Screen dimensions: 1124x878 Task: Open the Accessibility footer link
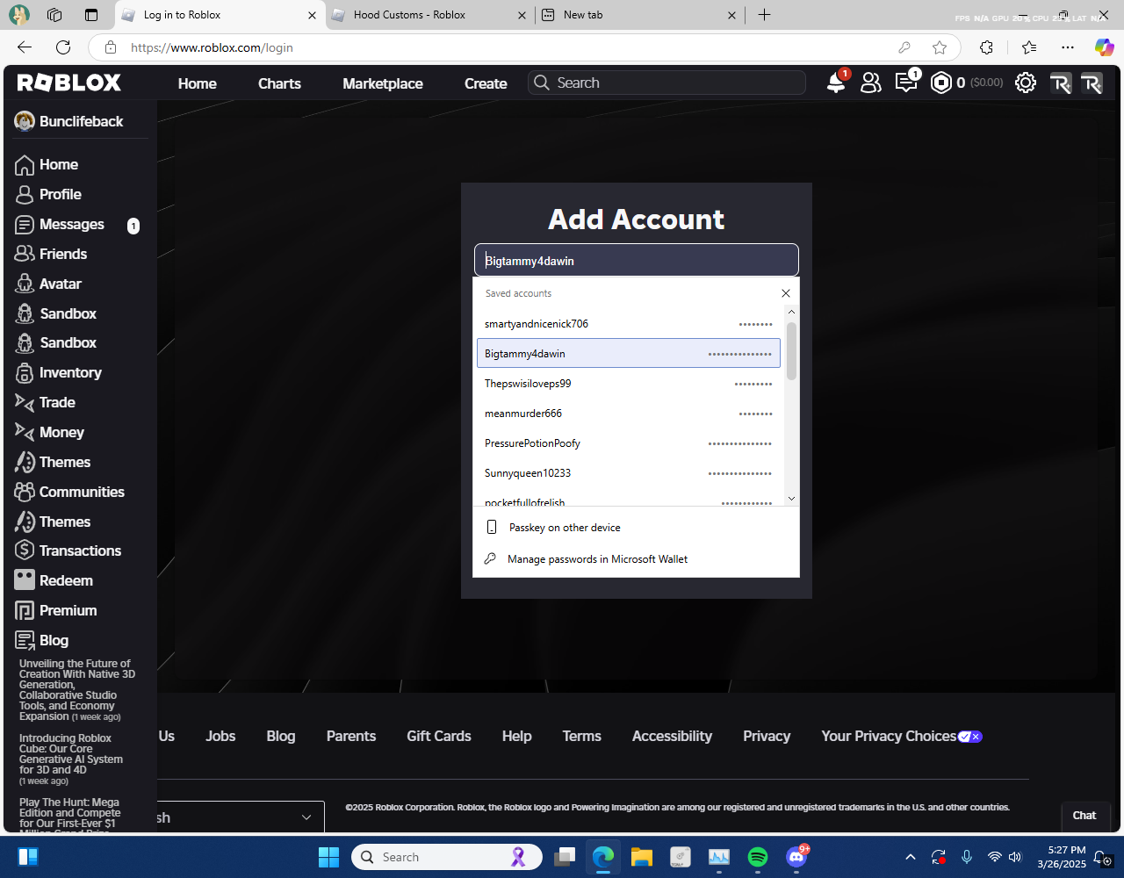[672, 736]
